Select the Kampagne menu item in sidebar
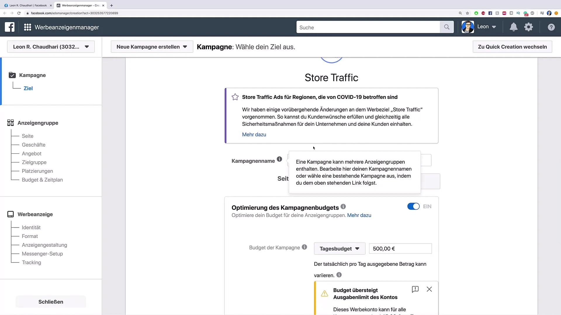Viewport: 561px width, 315px height. pyautogui.click(x=33, y=75)
